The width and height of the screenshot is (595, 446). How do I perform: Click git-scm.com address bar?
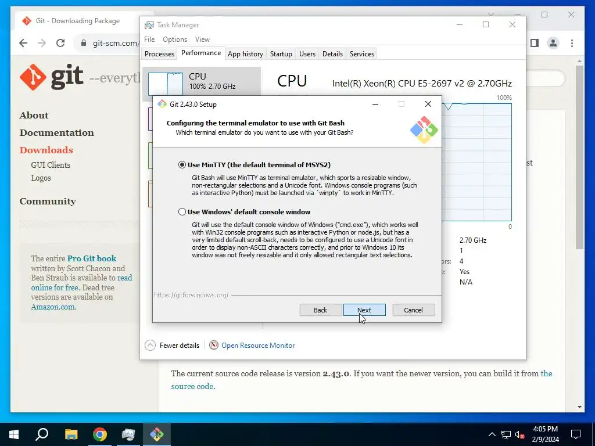click(x=115, y=43)
